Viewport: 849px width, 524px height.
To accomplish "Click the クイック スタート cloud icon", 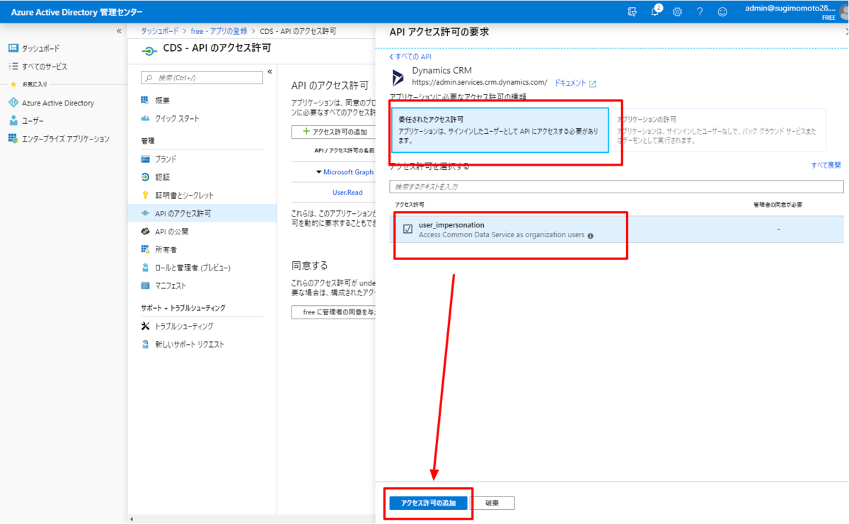I will pyautogui.click(x=145, y=118).
